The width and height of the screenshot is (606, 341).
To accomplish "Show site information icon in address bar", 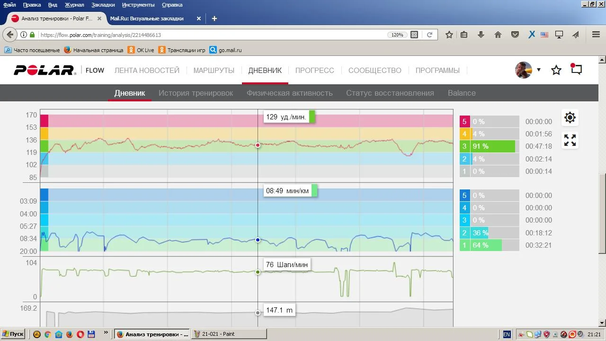I will (23, 35).
